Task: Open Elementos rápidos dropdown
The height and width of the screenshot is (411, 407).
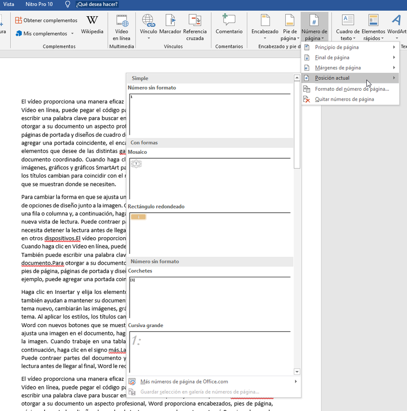Action: coord(374,27)
